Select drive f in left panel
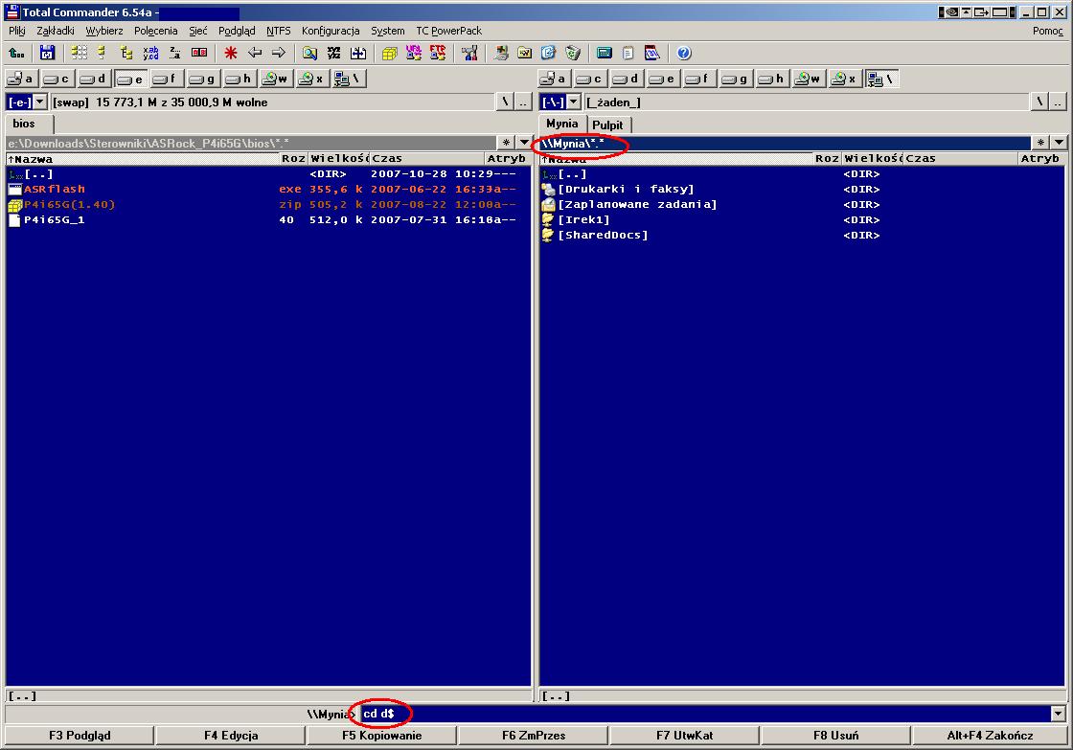Image resolution: width=1073 pixels, height=750 pixels. [x=167, y=79]
